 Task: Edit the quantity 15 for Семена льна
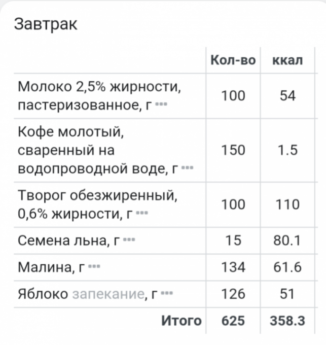click(233, 240)
